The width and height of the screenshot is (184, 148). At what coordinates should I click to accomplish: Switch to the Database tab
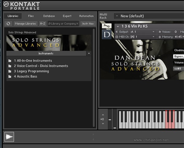[49, 16]
